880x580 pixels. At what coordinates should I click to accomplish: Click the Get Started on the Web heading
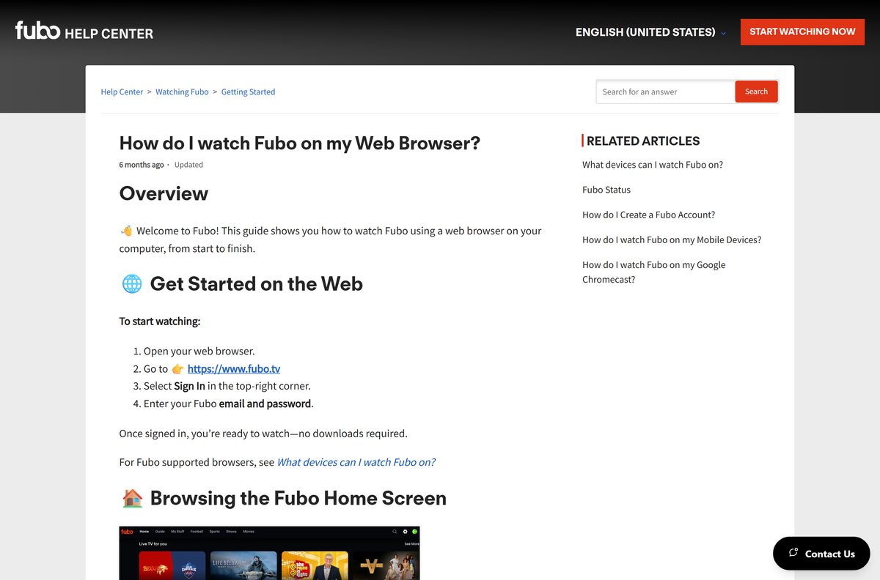point(257,283)
